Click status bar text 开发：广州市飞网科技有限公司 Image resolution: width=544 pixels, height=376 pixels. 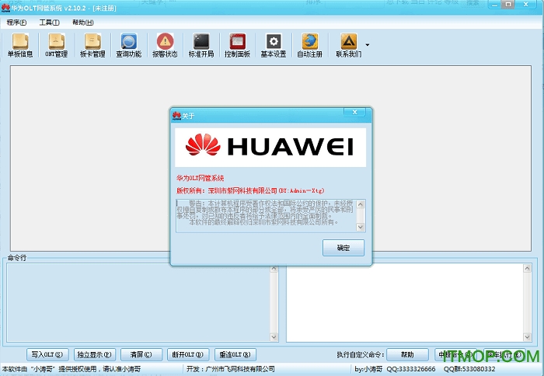(231, 369)
